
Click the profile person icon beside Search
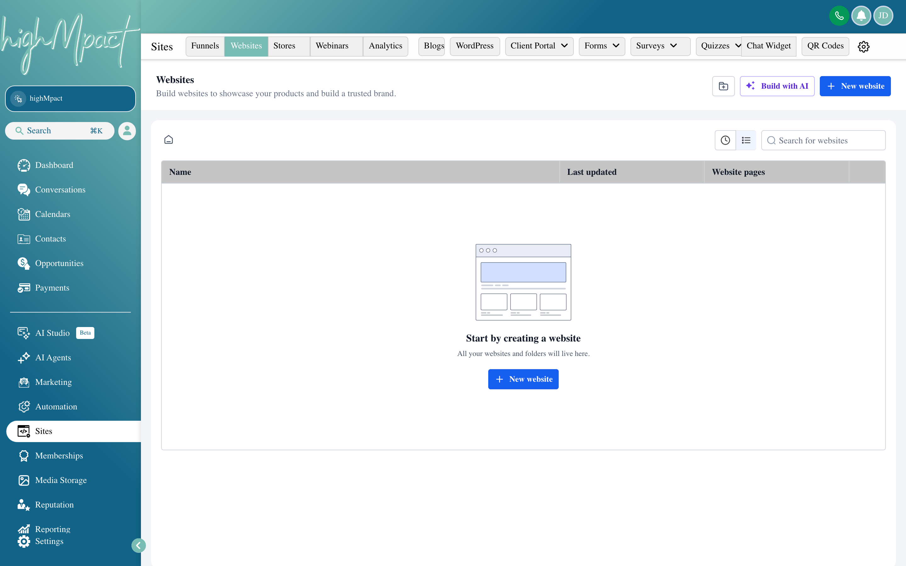pyautogui.click(x=127, y=130)
